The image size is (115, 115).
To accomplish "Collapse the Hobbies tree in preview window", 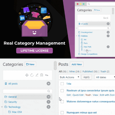I will pos(76,36).
